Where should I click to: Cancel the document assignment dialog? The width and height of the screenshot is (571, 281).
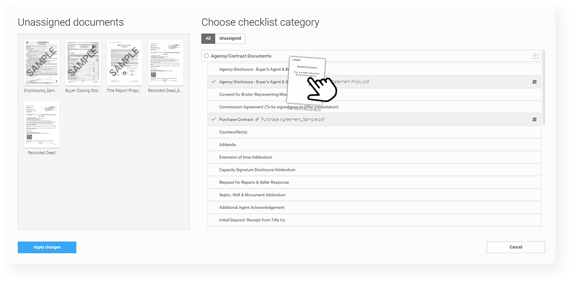[516, 247]
